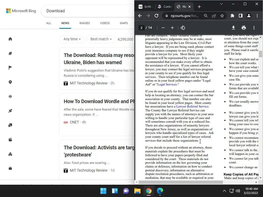Open File Explorer from the taskbar
263x197 pixels.
(x=137, y=191)
